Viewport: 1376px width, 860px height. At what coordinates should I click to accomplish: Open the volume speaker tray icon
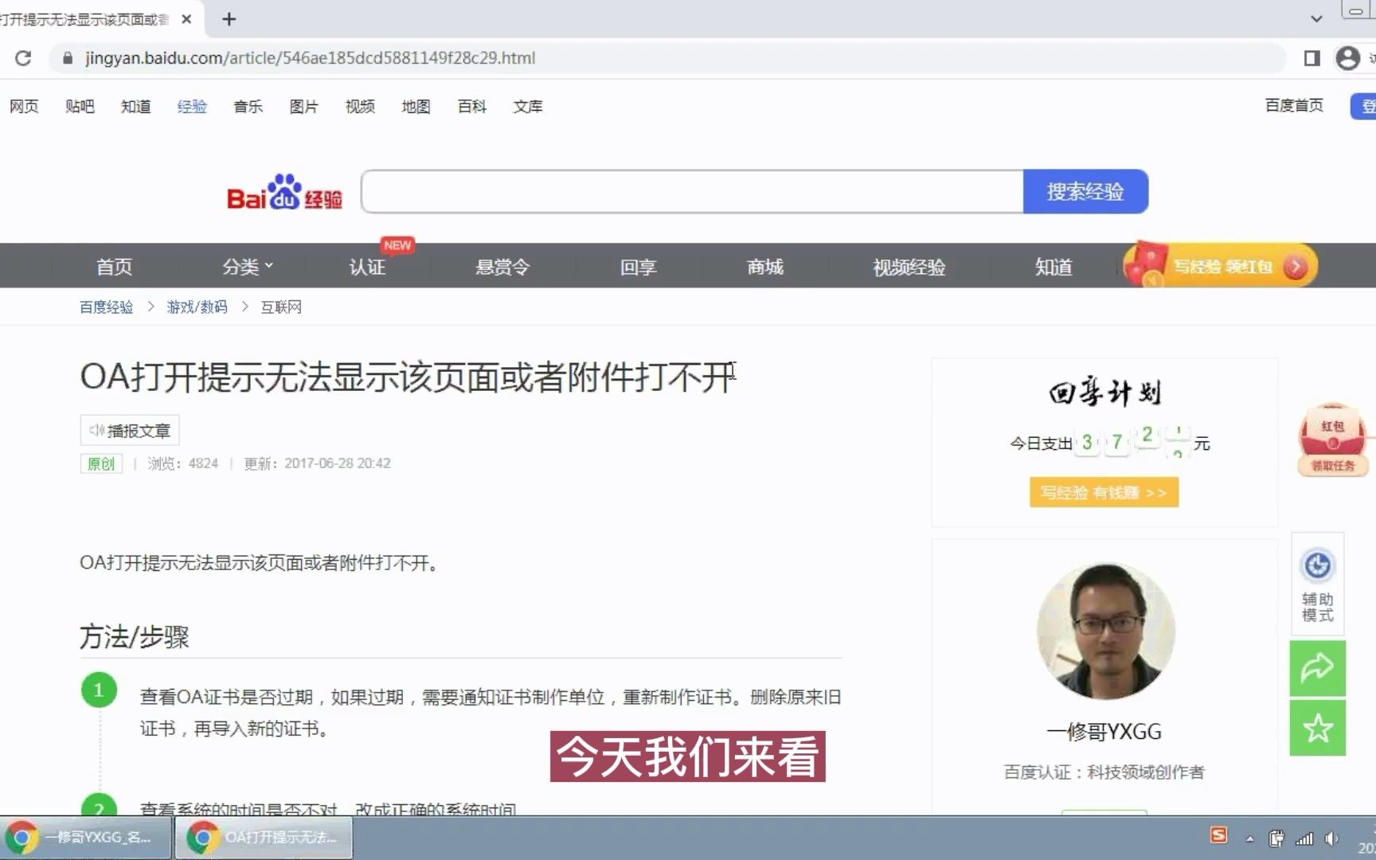1331,838
